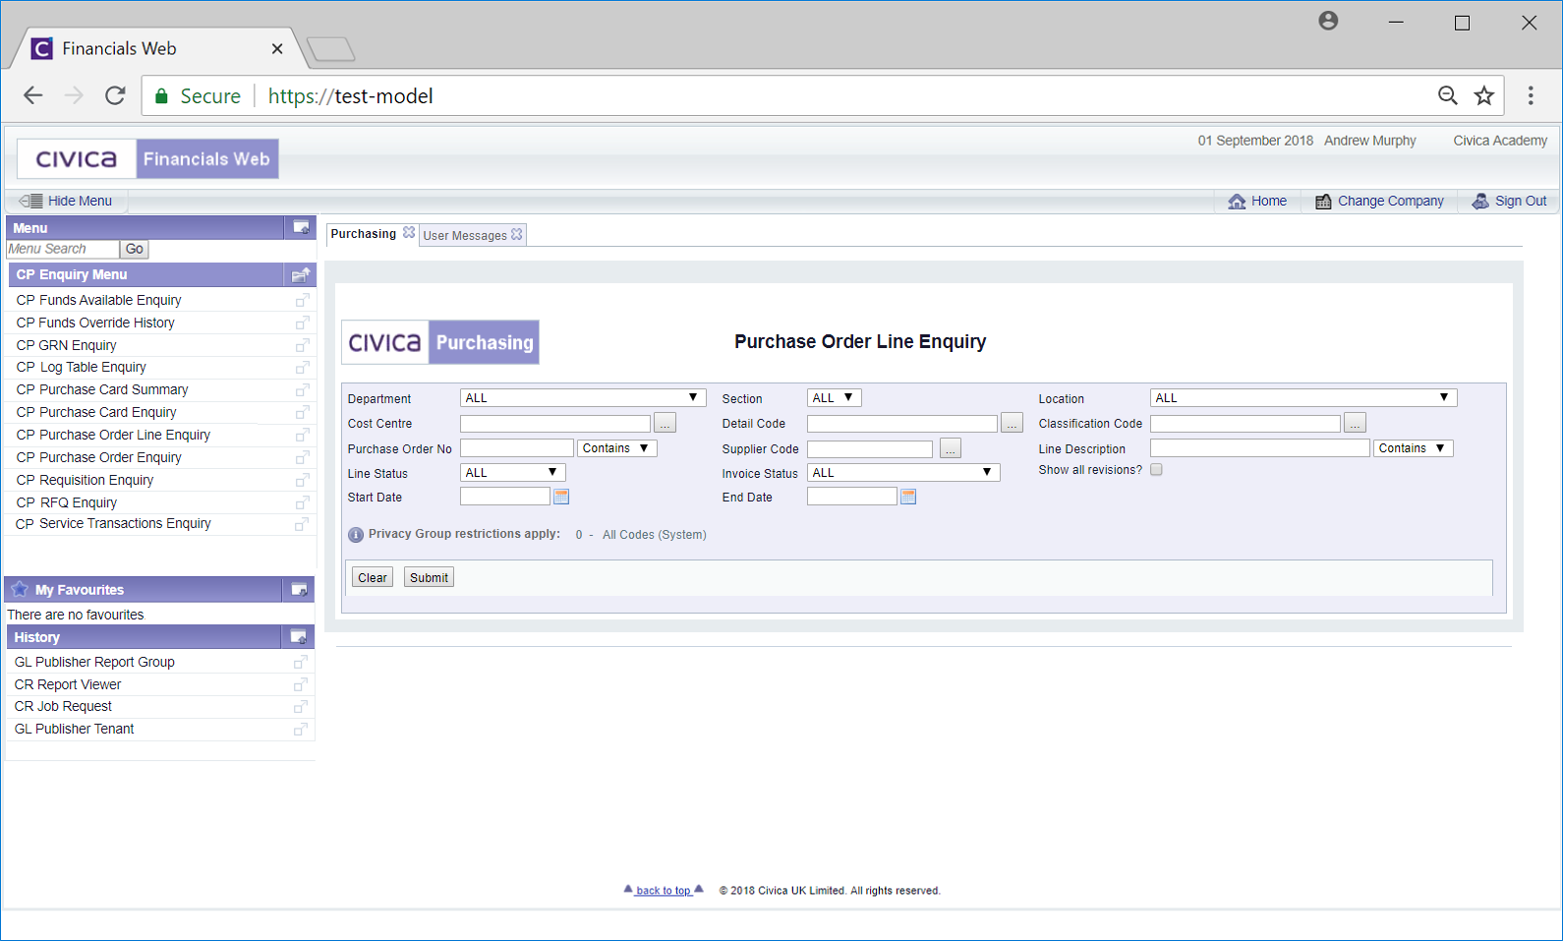
Task: Click popout icon beside CP Purchase Card Summary
Action: (303, 389)
